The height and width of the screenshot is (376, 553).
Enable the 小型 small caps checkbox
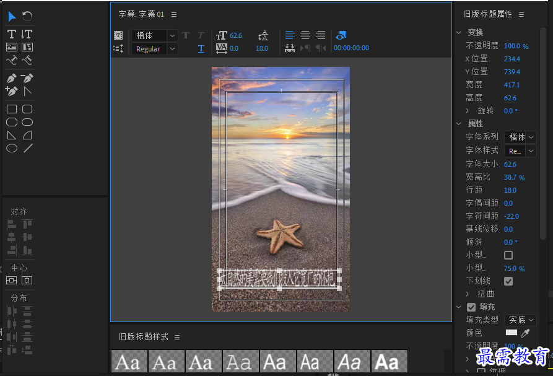pyautogui.click(x=508, y=255)
